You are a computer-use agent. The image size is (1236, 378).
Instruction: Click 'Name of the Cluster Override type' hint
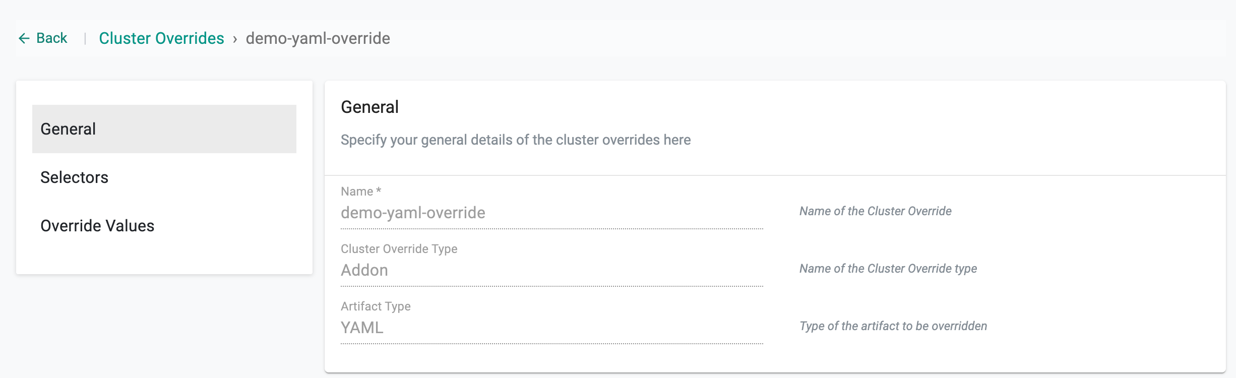coord(888,269)
